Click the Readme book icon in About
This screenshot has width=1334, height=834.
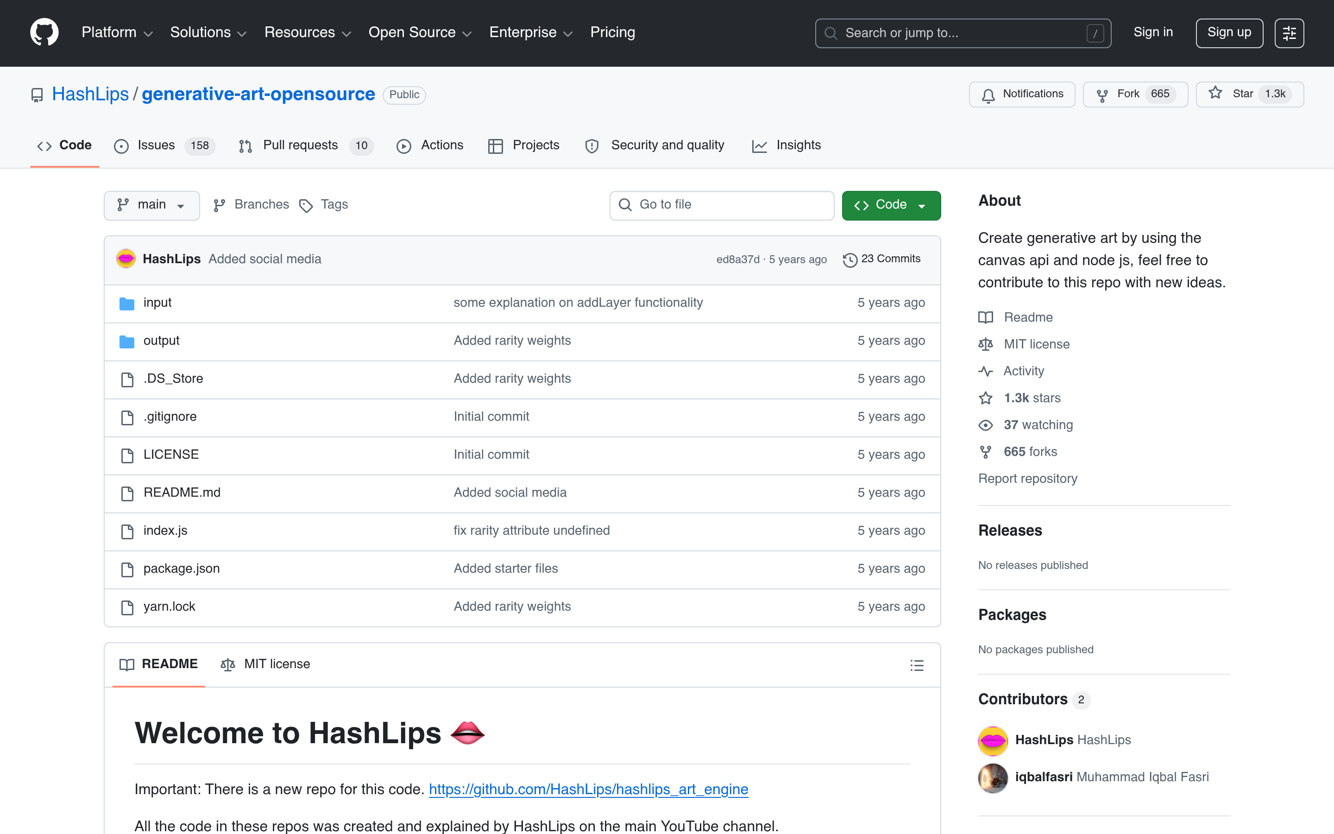pos(986,317)
